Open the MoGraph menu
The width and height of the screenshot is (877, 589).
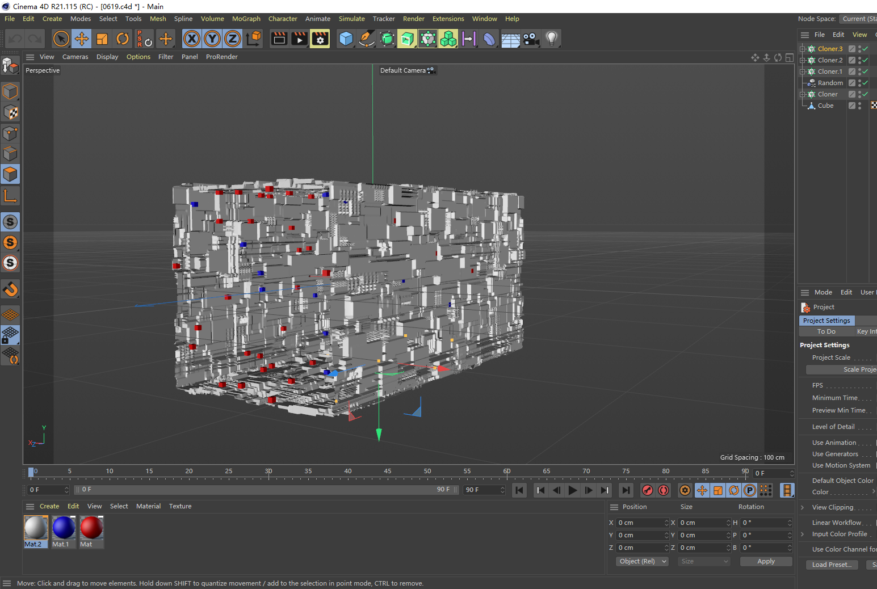pyautogui.click(x=246, y=19)
